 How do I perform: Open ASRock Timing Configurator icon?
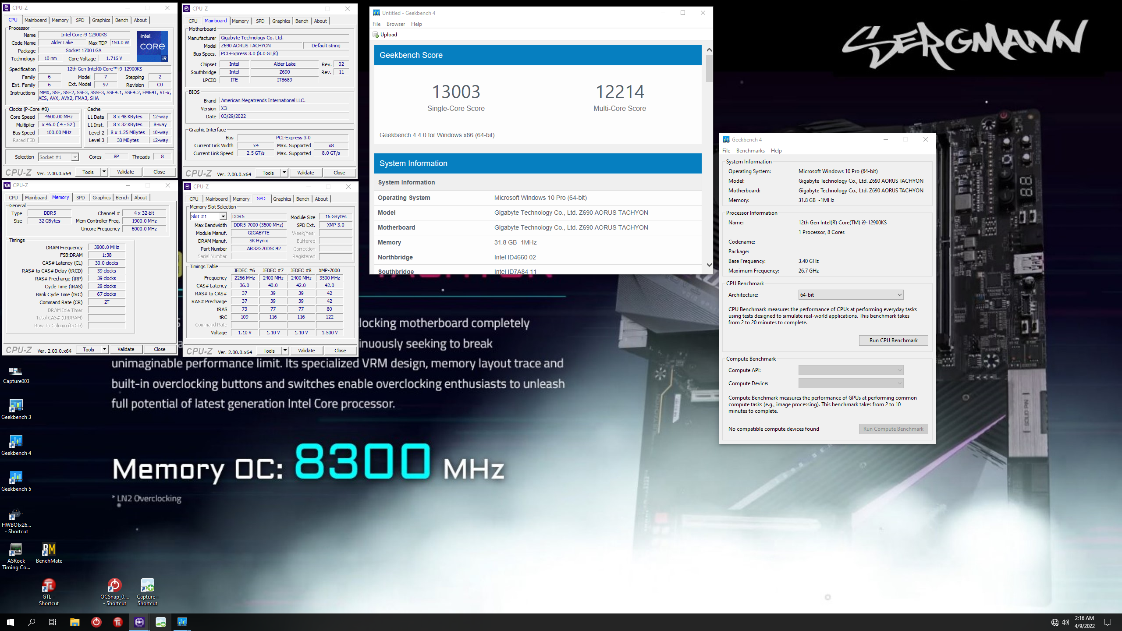tap(16, 557)
